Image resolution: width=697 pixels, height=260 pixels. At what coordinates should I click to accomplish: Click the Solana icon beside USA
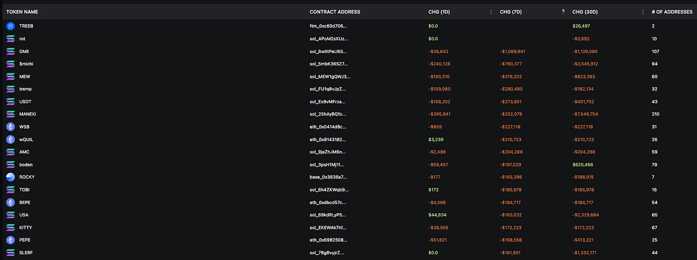(x=11, y=215)
